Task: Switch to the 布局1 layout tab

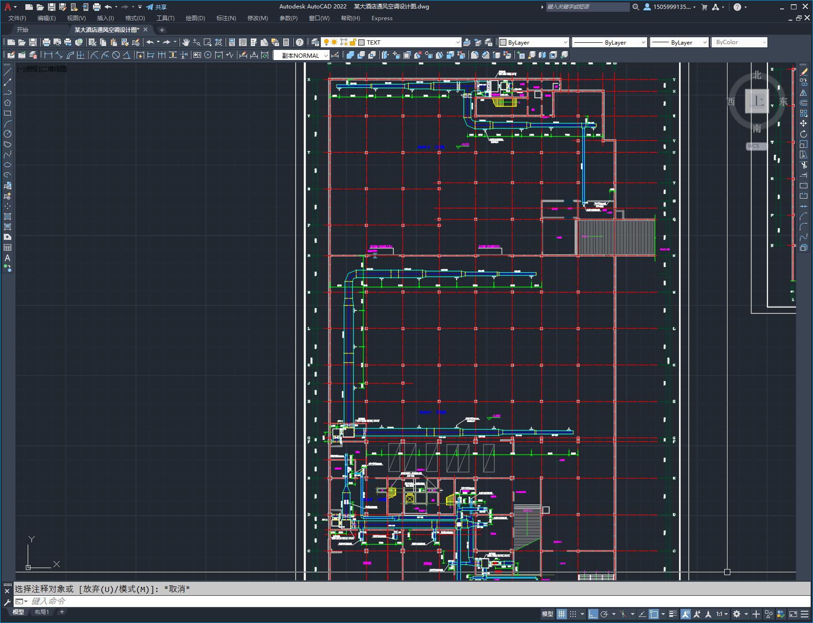Action: point(42,612)
